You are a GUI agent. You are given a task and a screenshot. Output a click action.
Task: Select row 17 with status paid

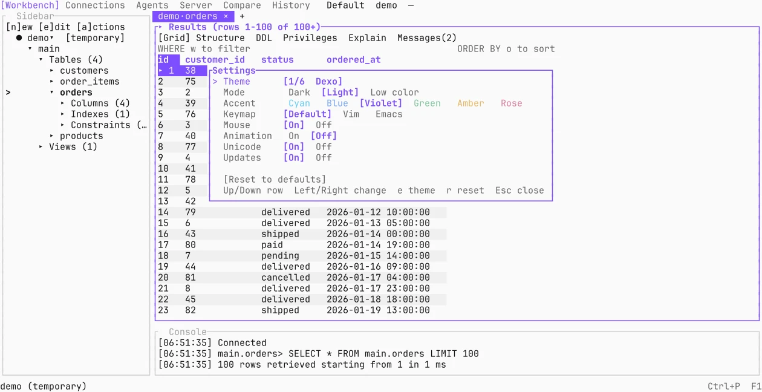(302, 245)
